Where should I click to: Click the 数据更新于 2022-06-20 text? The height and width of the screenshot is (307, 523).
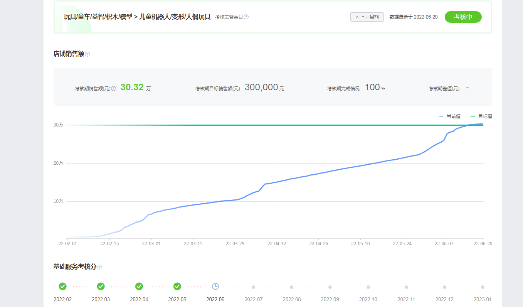414,17
